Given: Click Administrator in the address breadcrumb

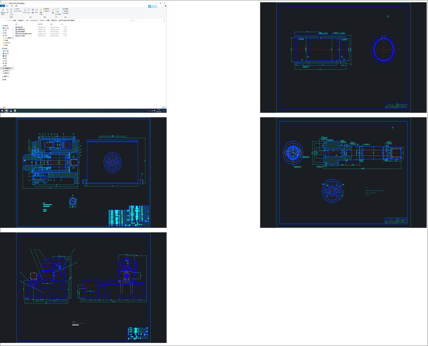Looking at the screenshot, I should click(34, 20).
